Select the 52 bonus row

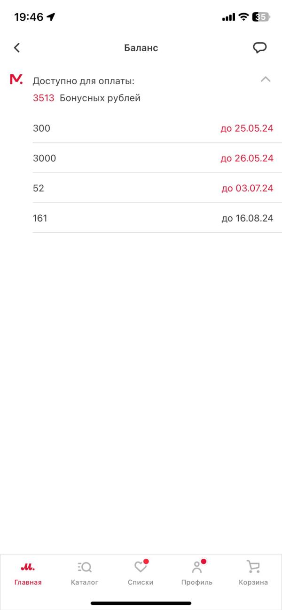click(x=153, y=188)
